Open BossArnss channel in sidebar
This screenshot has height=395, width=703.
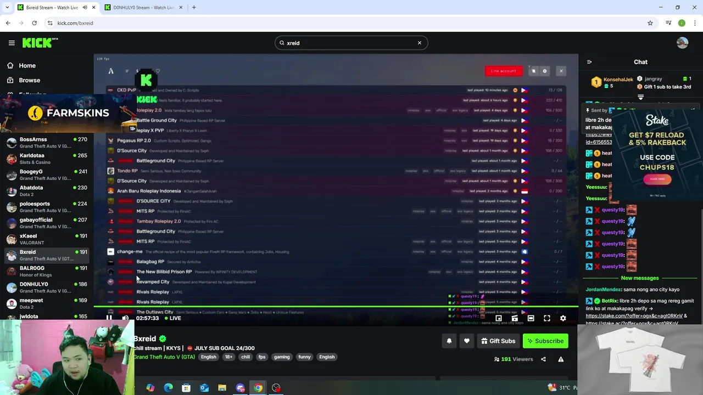tap(47, 143)
